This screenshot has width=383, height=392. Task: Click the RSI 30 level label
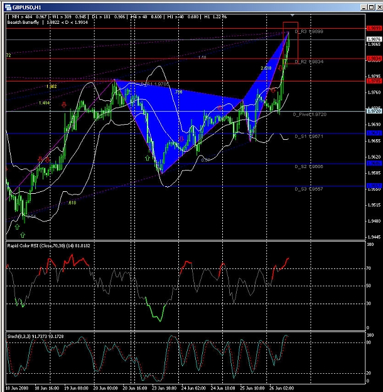(x=368, y=303)
